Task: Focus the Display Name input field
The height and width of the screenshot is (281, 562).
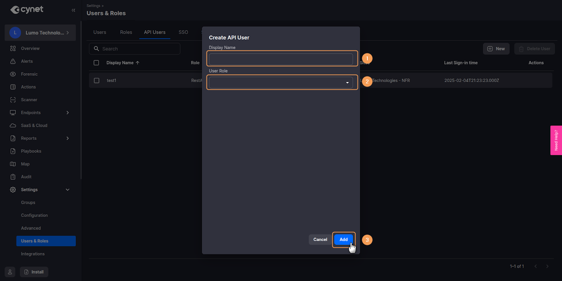Action: pyautogui.click(x=281, y=59)
